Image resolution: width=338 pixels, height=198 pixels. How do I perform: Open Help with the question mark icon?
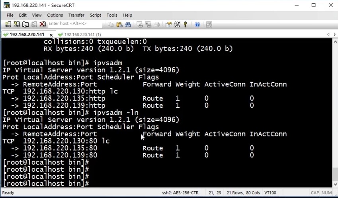(197, 24)
